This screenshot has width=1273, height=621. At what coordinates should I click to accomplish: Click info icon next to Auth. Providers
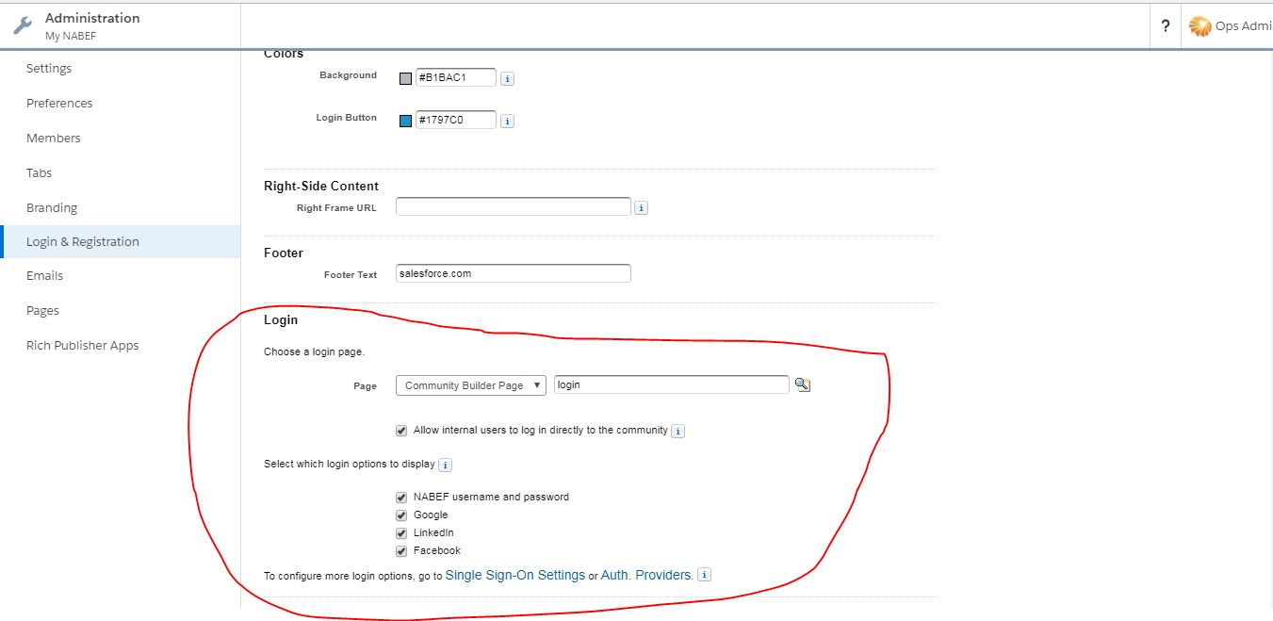click(x=704, y=575)
